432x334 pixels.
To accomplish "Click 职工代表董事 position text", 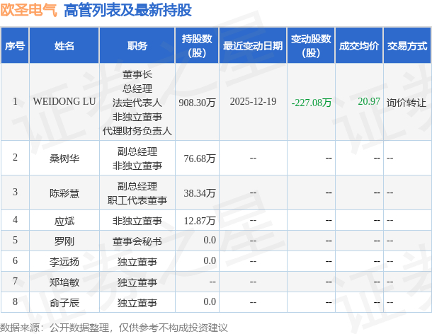I will point(137,200).
